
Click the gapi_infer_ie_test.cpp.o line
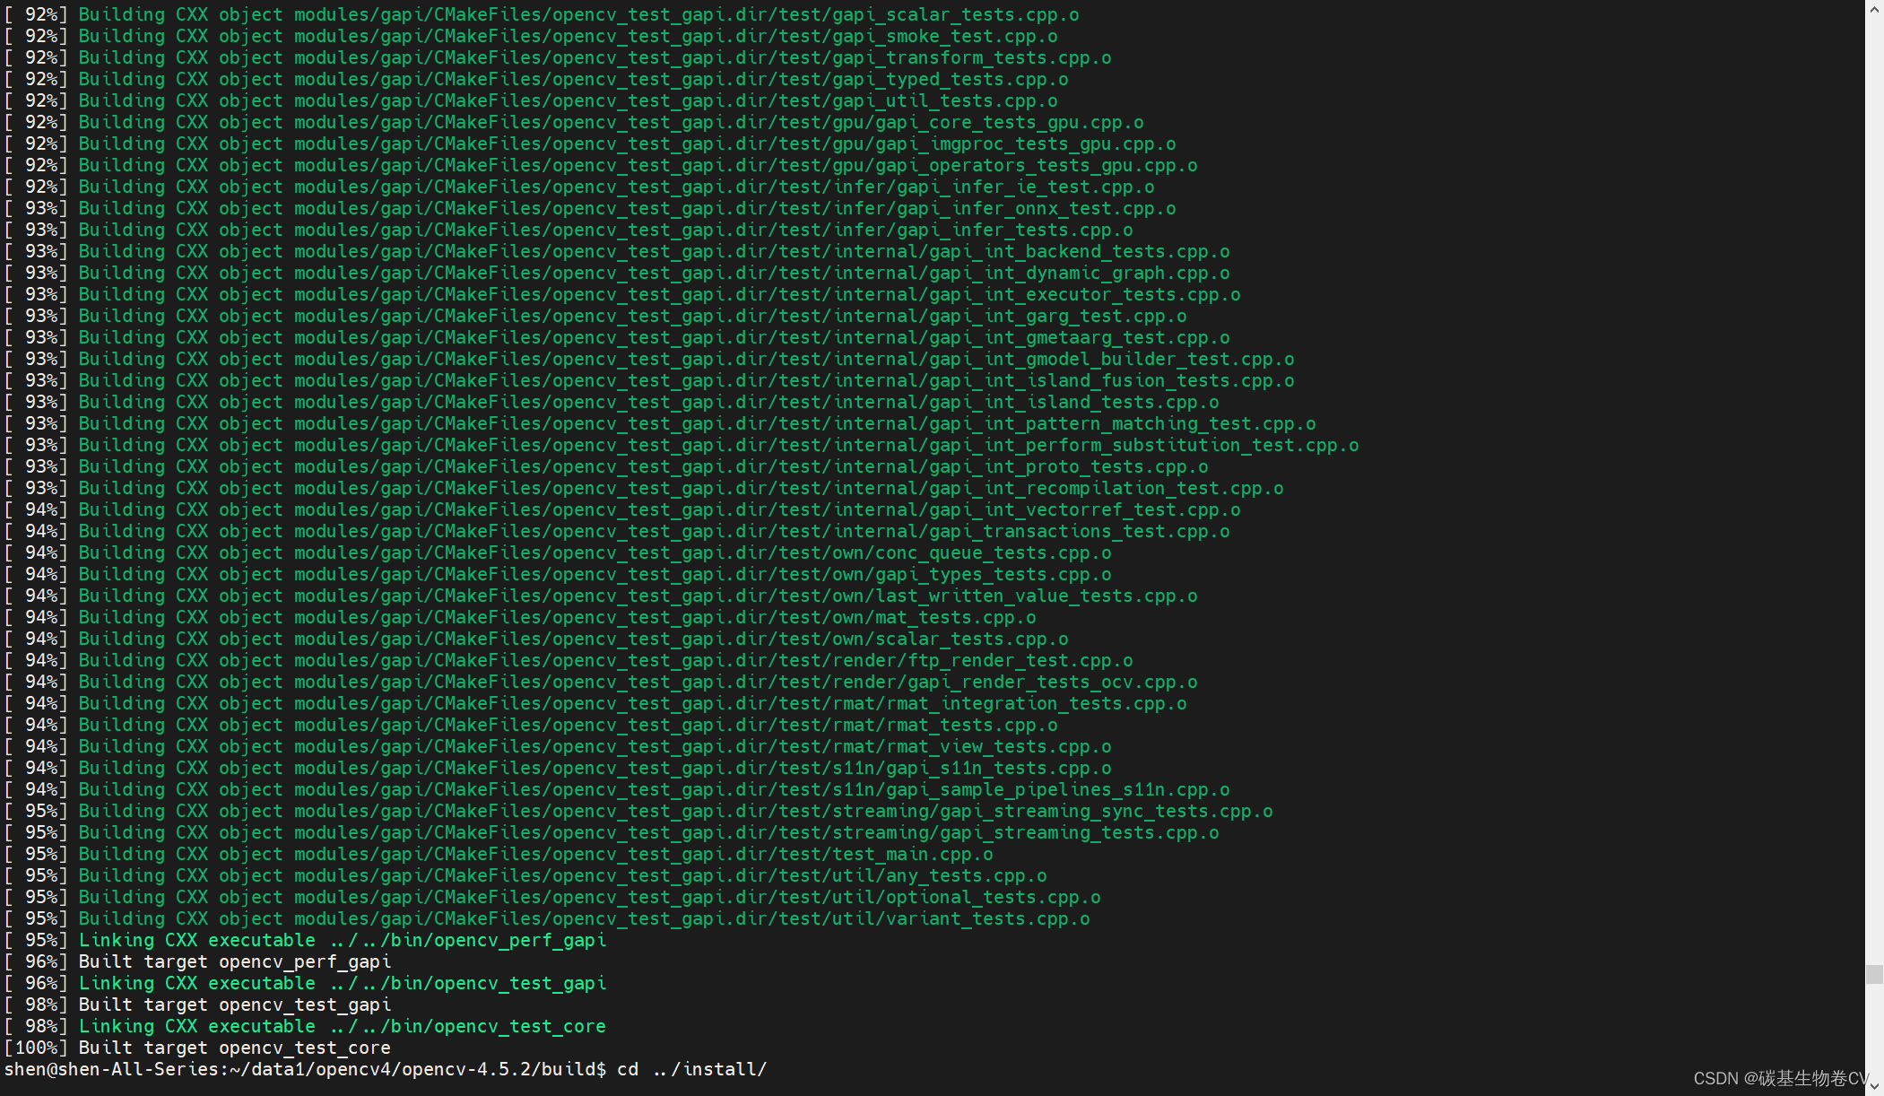[579, 187]
